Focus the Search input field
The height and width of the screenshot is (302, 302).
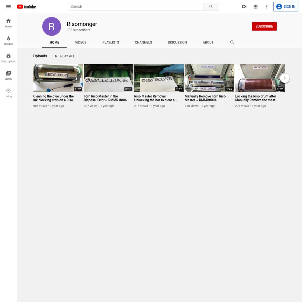pyautogui.click(x=136, y=7)
